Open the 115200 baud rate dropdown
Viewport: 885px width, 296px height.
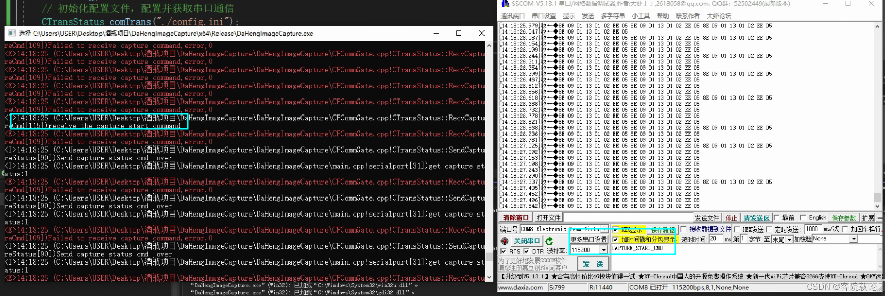point(604,250)
